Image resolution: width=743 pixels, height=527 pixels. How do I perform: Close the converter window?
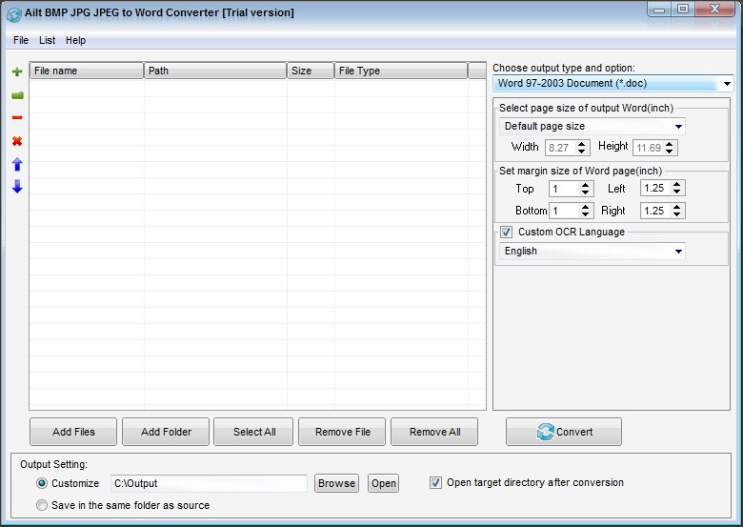[715, 10]
